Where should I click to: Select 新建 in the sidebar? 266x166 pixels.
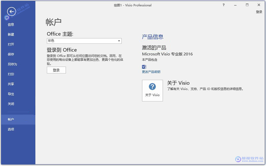tap(11, 34)
